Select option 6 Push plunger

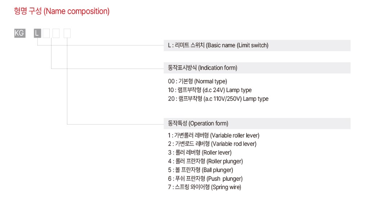point(205,179)
